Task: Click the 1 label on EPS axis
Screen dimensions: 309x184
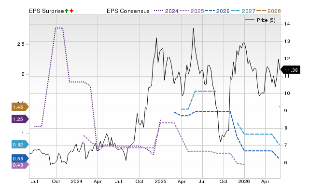Action: 23,133
